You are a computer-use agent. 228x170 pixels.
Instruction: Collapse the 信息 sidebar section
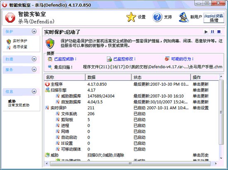pyautogui.click(x=34, y=91)
